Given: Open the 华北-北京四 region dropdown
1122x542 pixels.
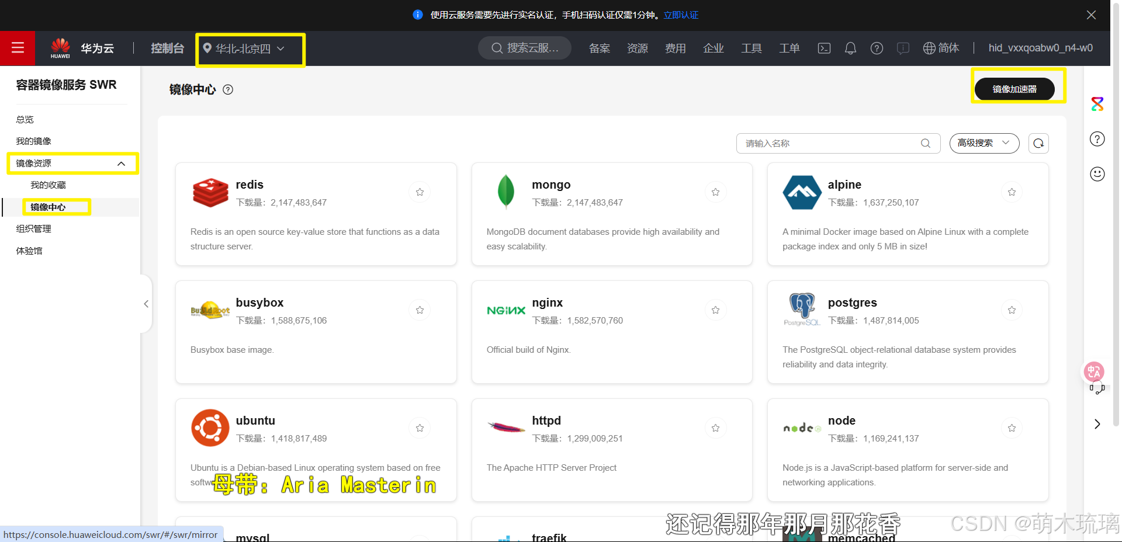Looking at the screenshot, I should click(244, 48).
